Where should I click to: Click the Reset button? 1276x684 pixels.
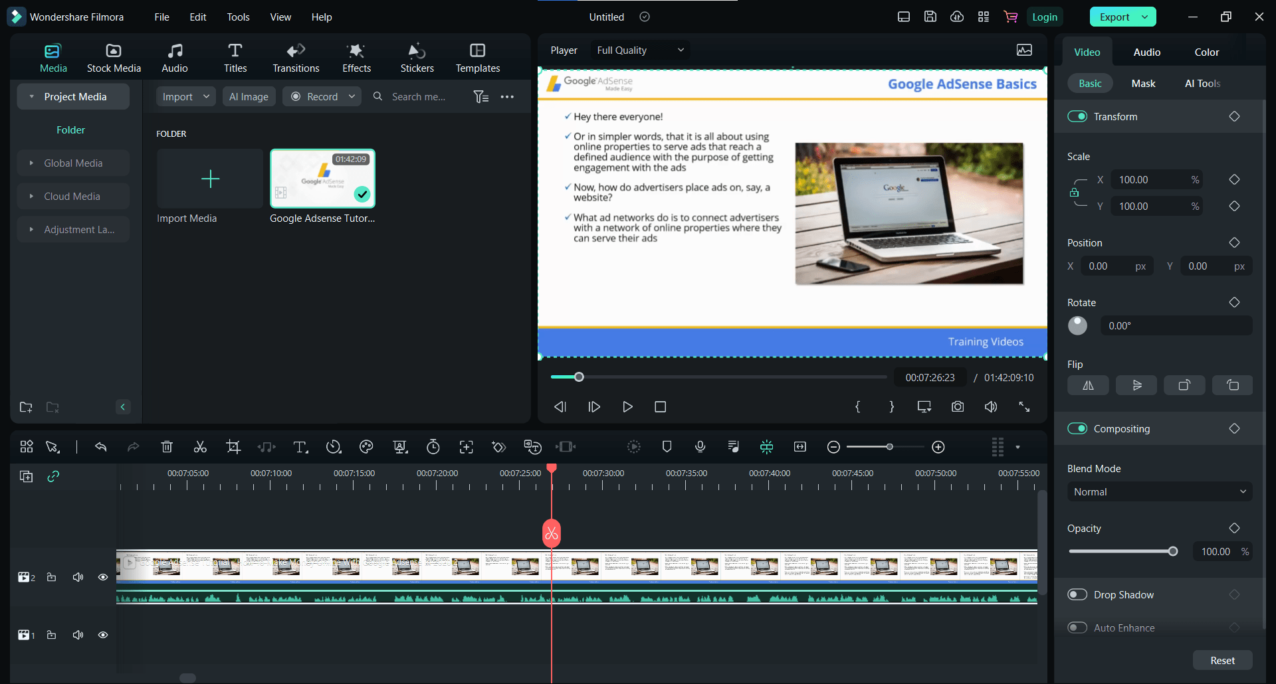point(1222,660)
